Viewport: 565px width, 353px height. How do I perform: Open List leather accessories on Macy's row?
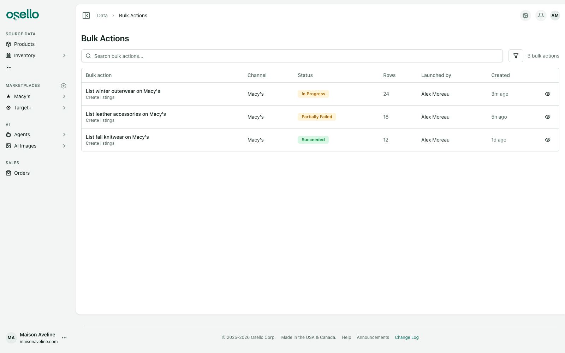point(320,117)
